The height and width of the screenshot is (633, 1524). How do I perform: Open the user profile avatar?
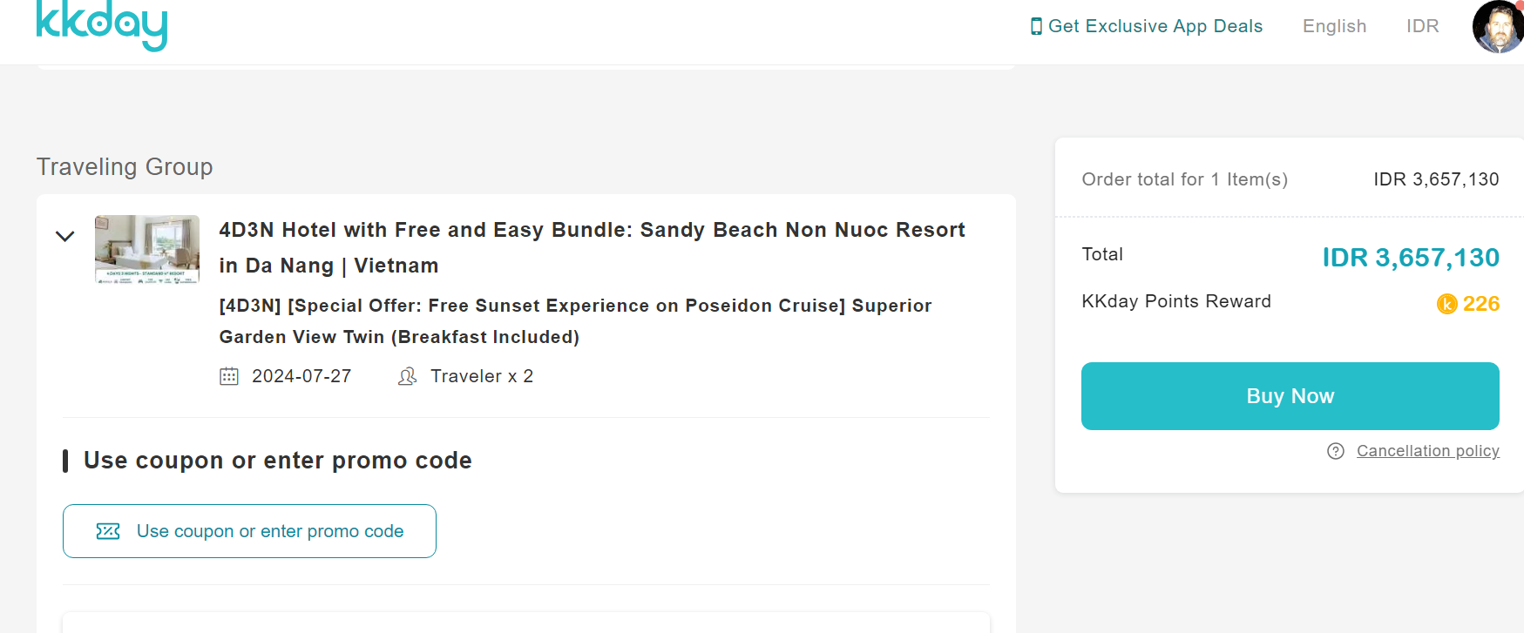tap(1498, 27)
